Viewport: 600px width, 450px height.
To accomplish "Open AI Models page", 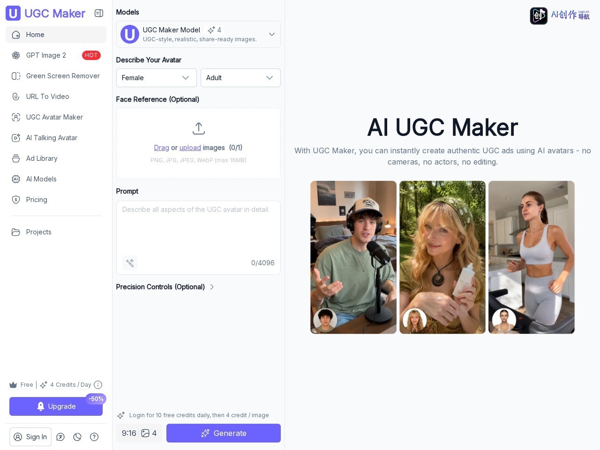I will [x=56, y=179].
